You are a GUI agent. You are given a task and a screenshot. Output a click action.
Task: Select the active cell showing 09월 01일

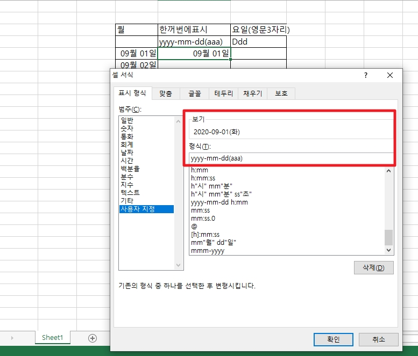194,54
